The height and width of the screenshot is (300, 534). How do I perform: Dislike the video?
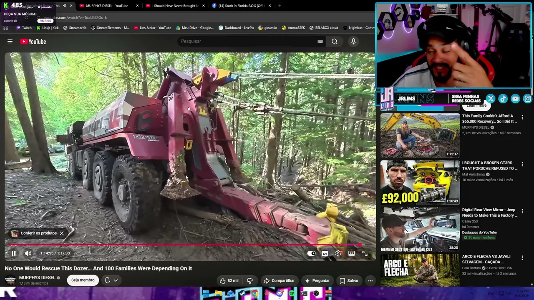[250, 280]
